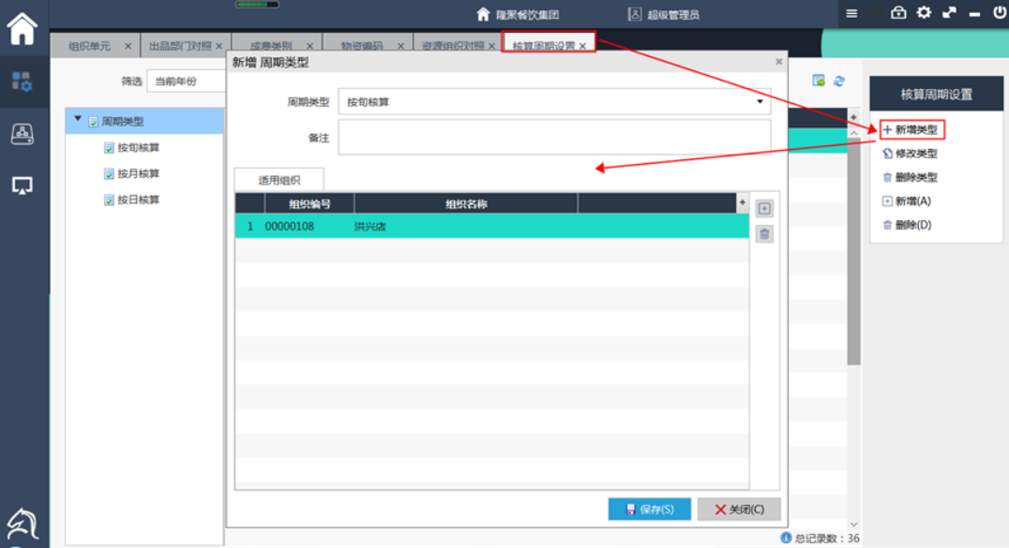This screenshot has height=548, width=1009.
Task: Click the export icon next to refresh
Action: pyautogui.click(x=819, y=81)
